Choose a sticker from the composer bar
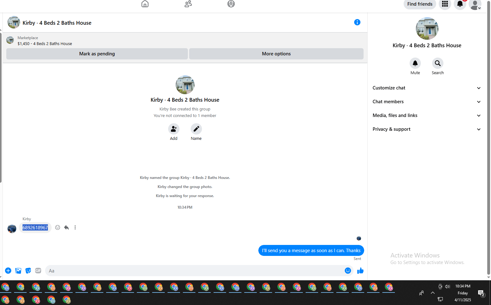491x305 pixels. click(28, 271)
